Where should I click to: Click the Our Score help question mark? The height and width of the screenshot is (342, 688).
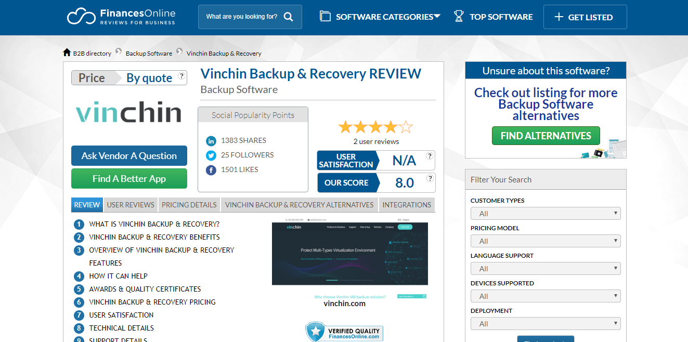point(430,178)
